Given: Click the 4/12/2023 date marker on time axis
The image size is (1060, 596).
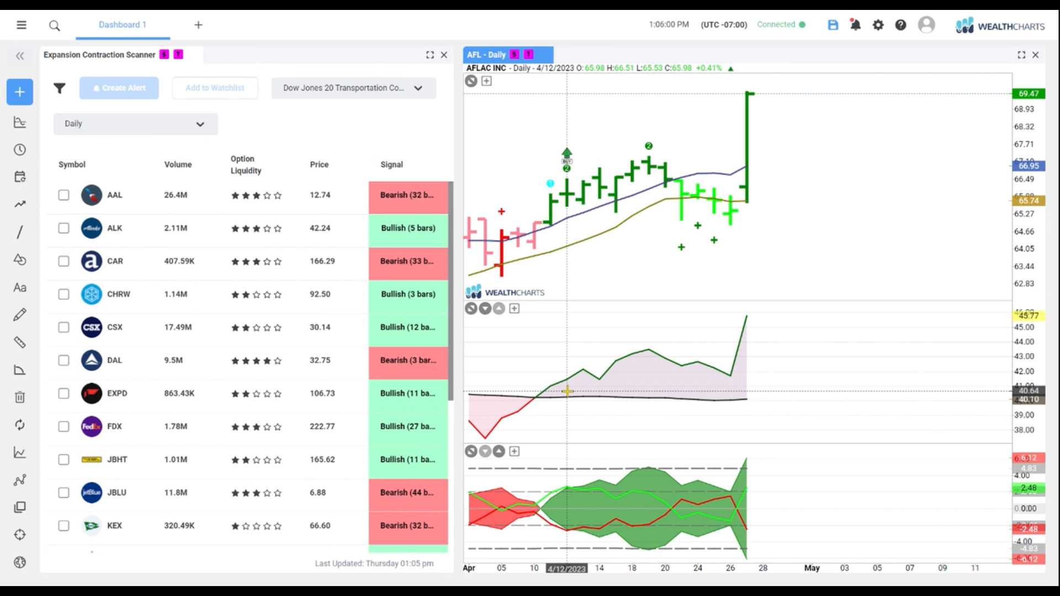Looking at the screenshot, I should point(566,568).
